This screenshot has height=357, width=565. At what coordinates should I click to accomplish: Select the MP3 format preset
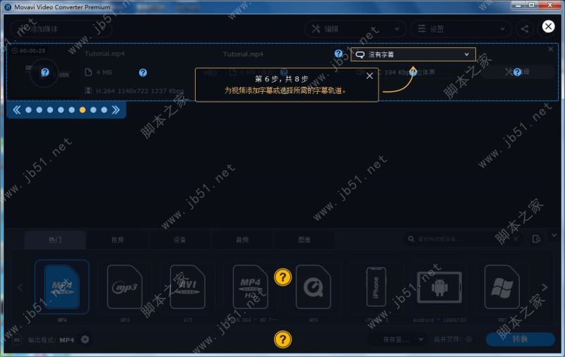point(125,288)
